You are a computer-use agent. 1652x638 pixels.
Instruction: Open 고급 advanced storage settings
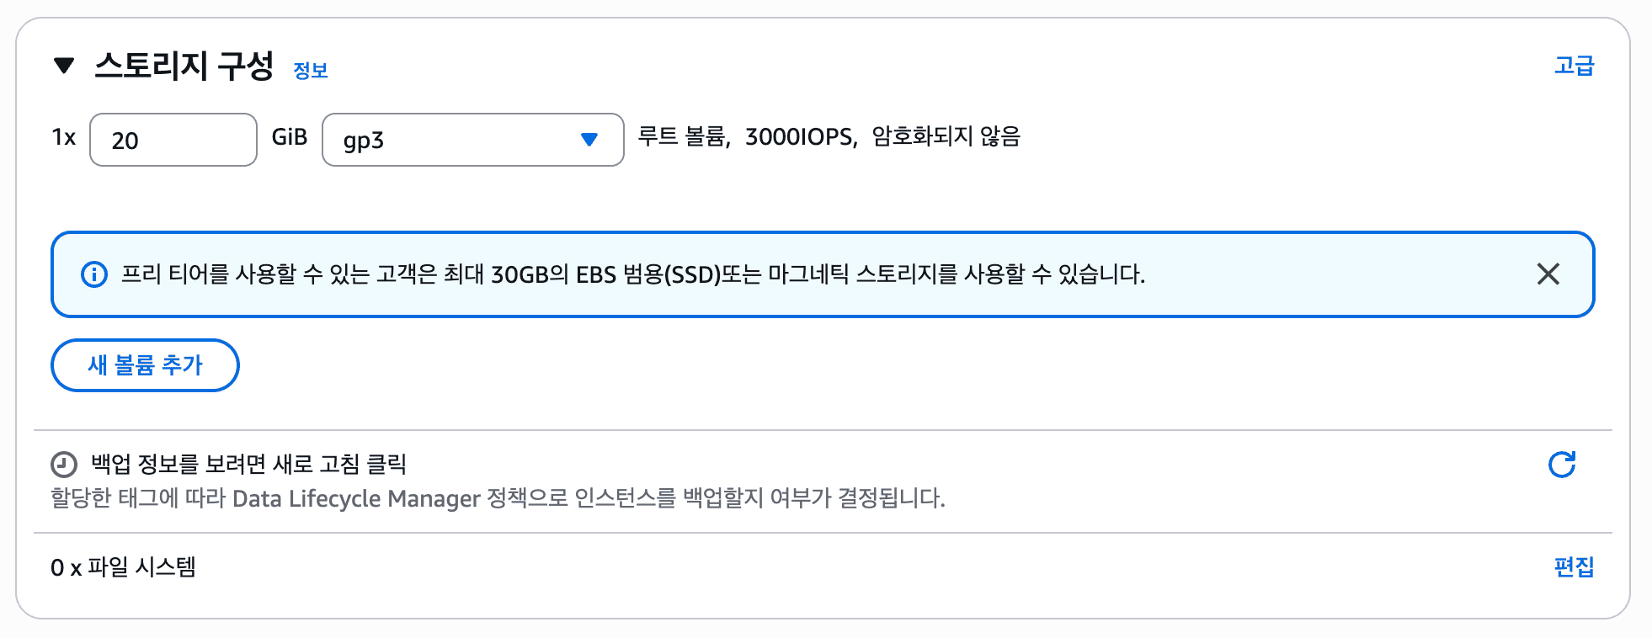1573,64
